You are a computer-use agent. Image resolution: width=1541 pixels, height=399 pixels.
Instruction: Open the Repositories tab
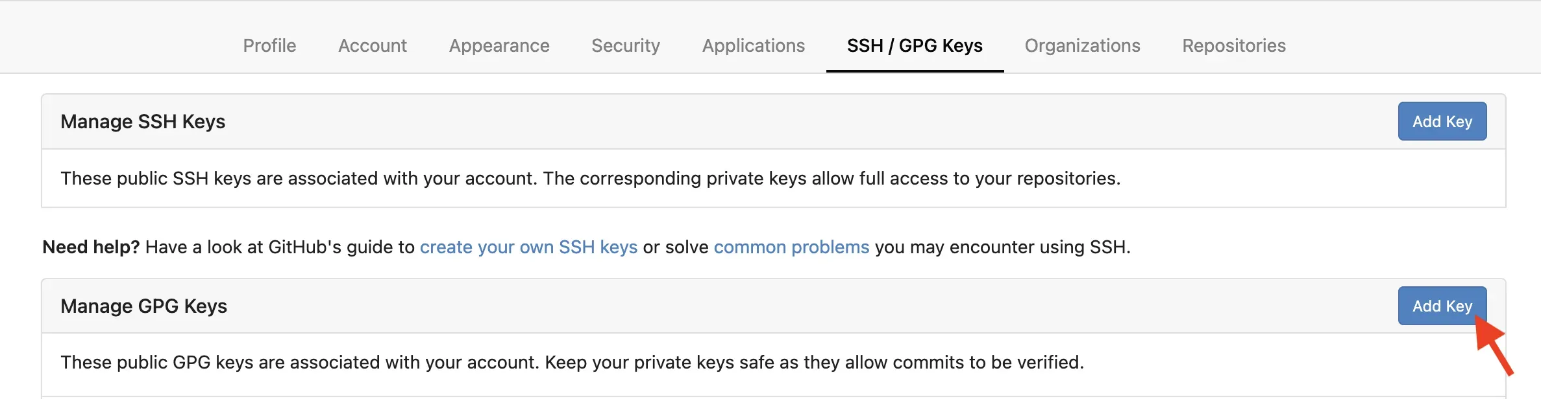pos(1234,45)
